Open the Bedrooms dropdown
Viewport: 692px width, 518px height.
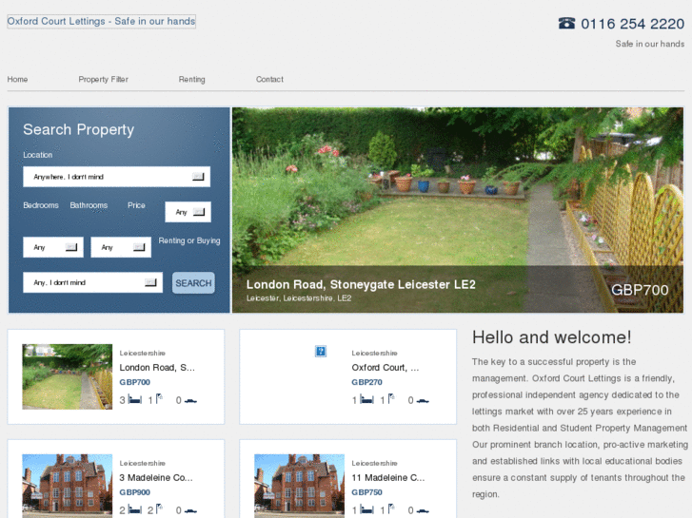[53, 247]
